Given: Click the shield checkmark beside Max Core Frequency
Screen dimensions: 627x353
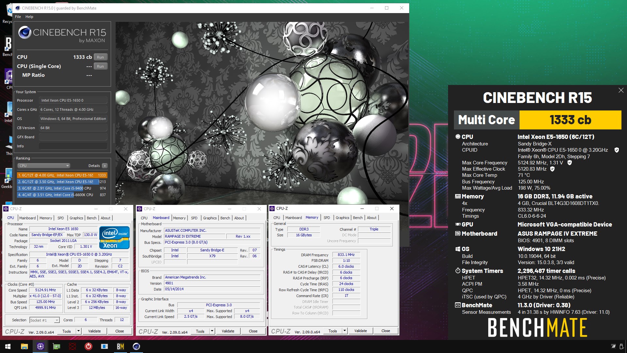Looking at the screenshot, I should pos(570,163).
